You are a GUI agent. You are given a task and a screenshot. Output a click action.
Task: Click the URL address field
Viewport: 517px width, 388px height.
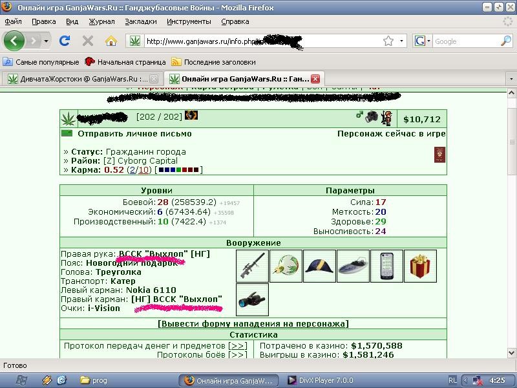pyautogui.click(x=264, y=41)
